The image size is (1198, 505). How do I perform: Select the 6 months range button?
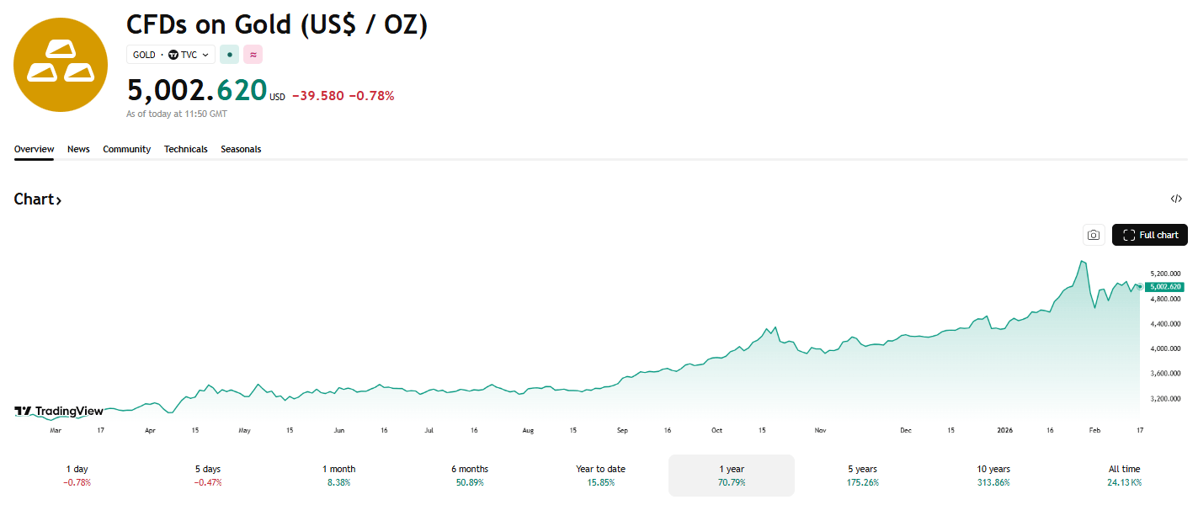[x=470, y=475]
